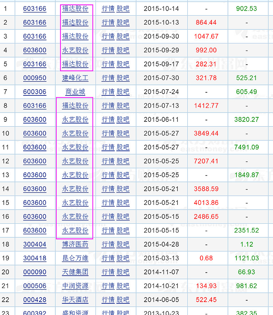
Task: Click 股吧 link in row 9
Action: click(x=123, y=119)
